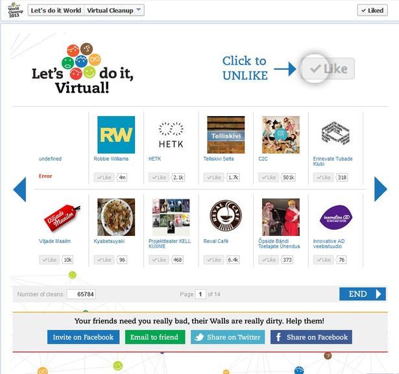Click the page number input field

click(x=200, y=294)
